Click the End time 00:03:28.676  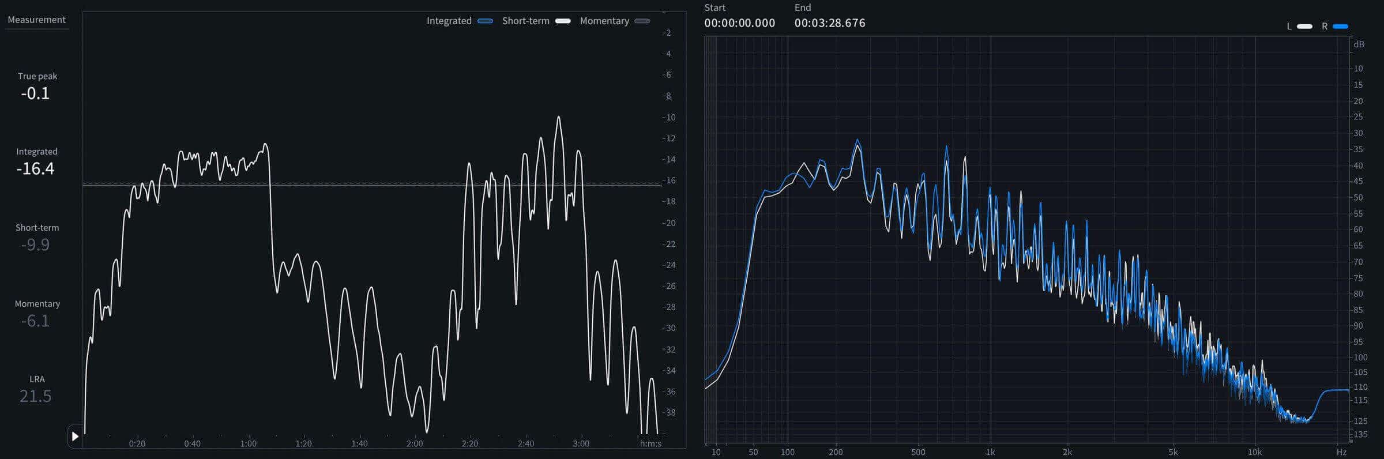pos(830,24)
